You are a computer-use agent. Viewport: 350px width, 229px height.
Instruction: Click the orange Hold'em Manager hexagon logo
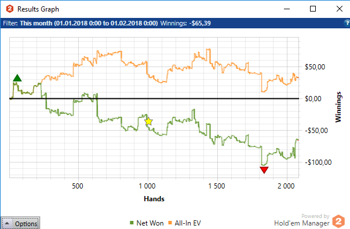338,221
